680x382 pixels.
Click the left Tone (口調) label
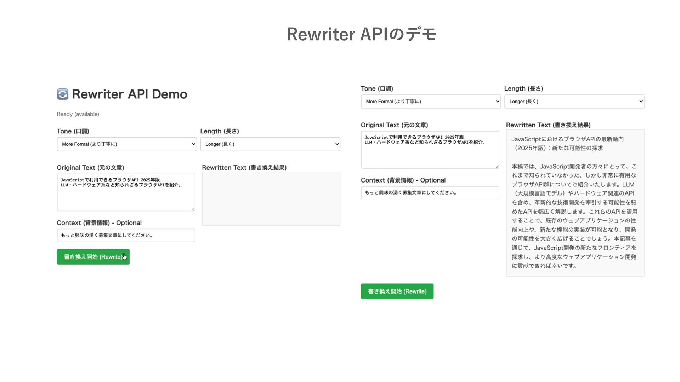(x=73, y=131)
